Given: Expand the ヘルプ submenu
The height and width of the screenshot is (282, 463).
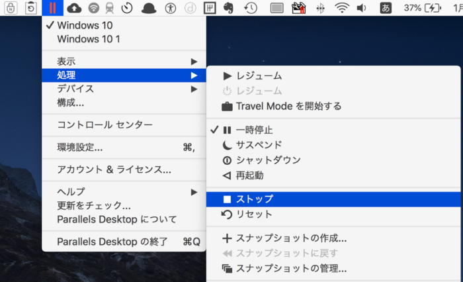Looking at the screenshot, I should click(124, 192).
